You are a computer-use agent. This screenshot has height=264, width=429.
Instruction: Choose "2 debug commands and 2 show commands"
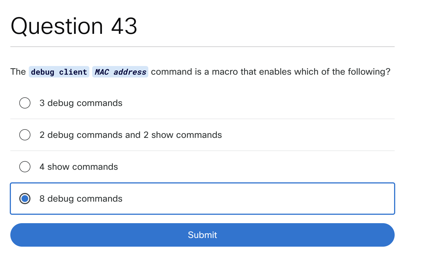pyautogui.click(x=25, y=135)
